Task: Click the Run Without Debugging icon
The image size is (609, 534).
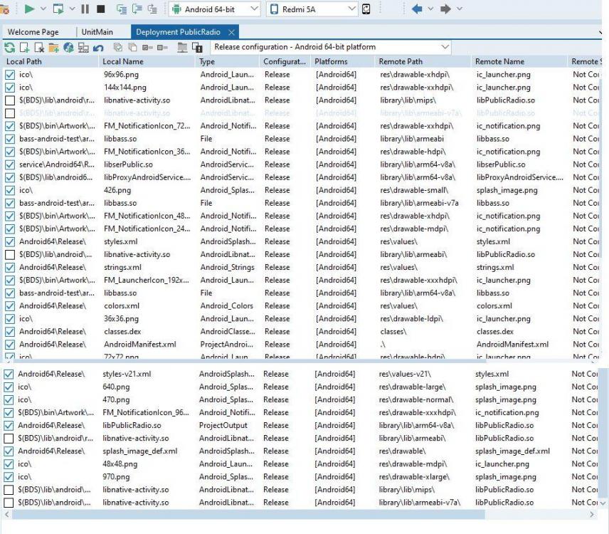Action: 58,9
